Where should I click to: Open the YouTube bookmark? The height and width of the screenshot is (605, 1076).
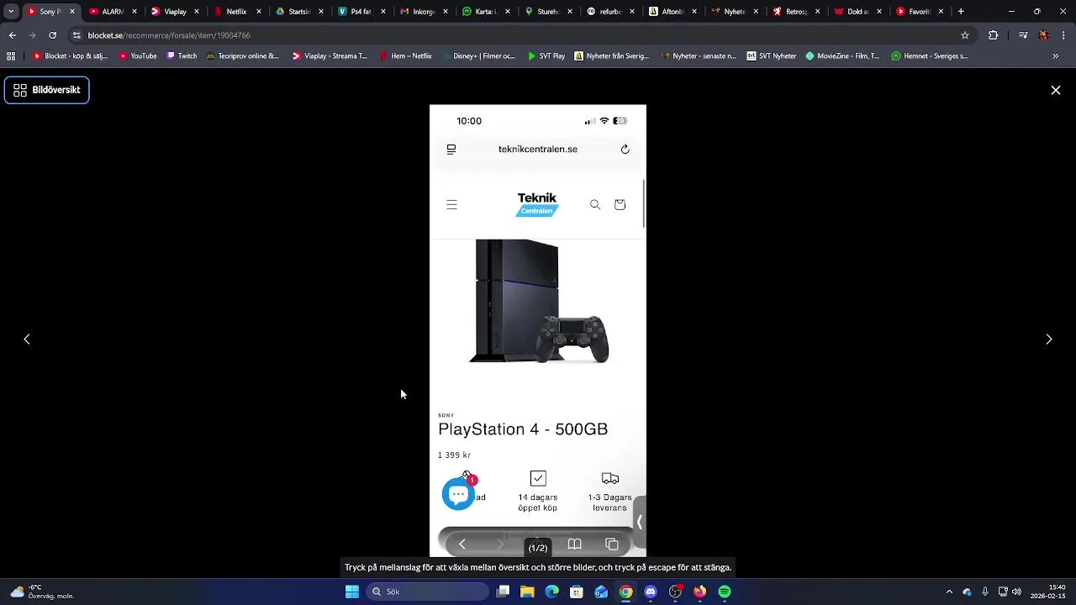138,56
